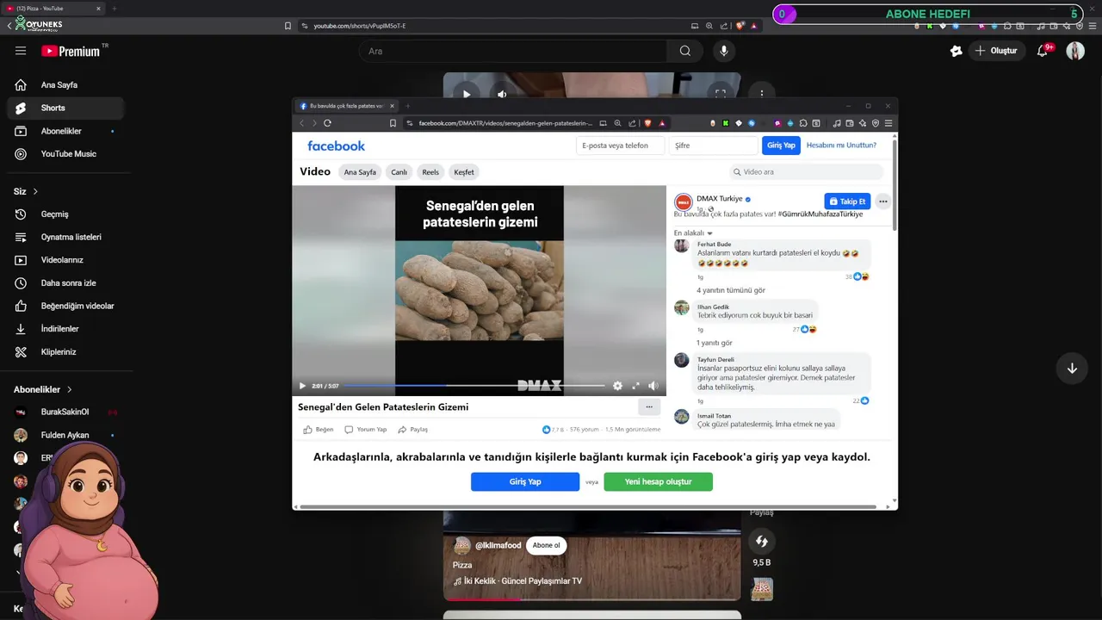The width and height of the screenshot is (1102, 620).
Task: Open Facebook window browser hamburger menu
Action: tap(888, 123)
